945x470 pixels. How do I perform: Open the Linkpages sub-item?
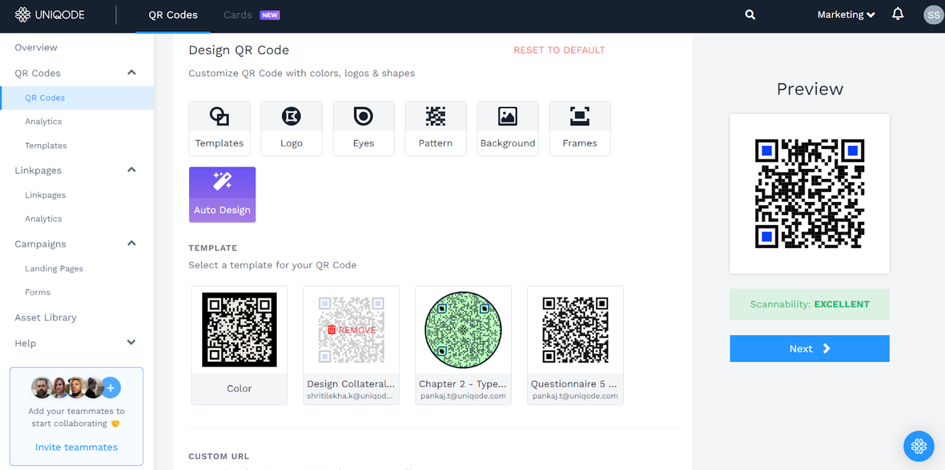click(45, 195)
